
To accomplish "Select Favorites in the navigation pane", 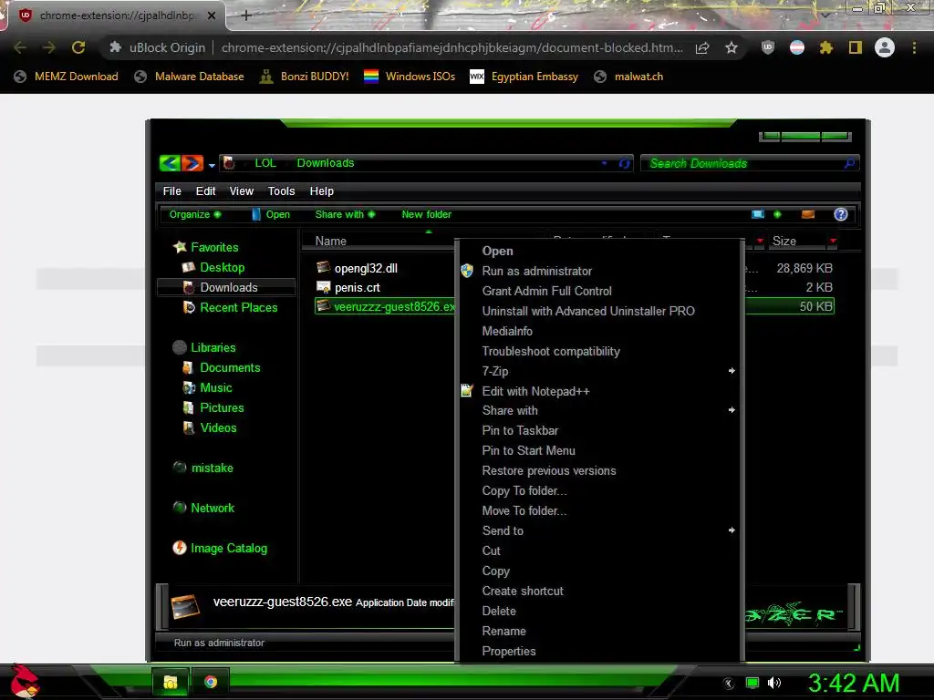I will (214, 247).
